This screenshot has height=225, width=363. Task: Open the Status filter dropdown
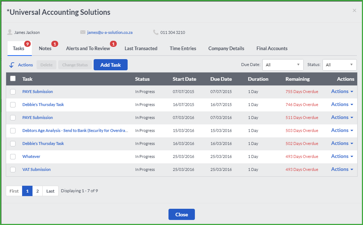[x=339, y=65]
